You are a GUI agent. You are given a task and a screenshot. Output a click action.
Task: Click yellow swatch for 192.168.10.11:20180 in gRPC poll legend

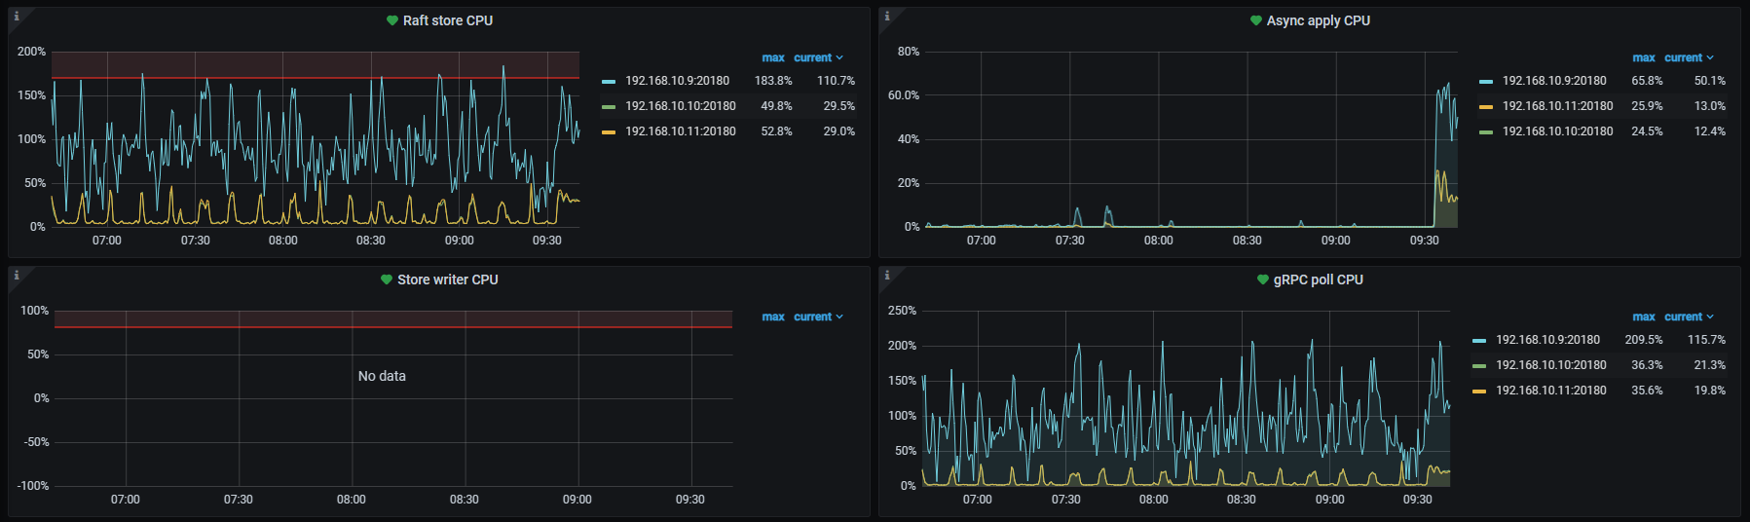click(x=1479, y=391)
